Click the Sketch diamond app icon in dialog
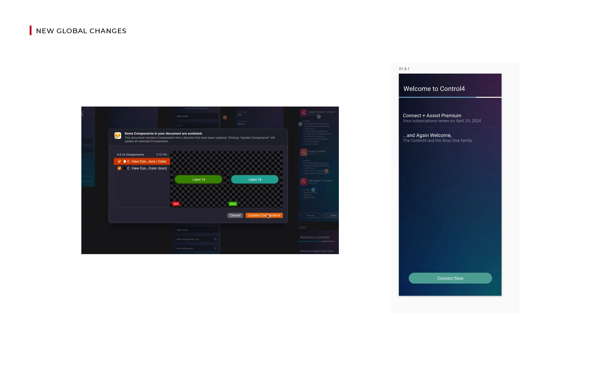The image size is (603, 376). [x=118, y=135]
